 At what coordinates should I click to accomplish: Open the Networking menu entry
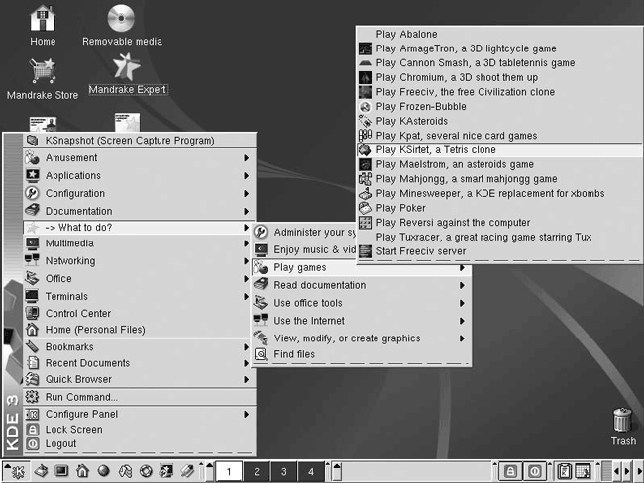point(140,261)
